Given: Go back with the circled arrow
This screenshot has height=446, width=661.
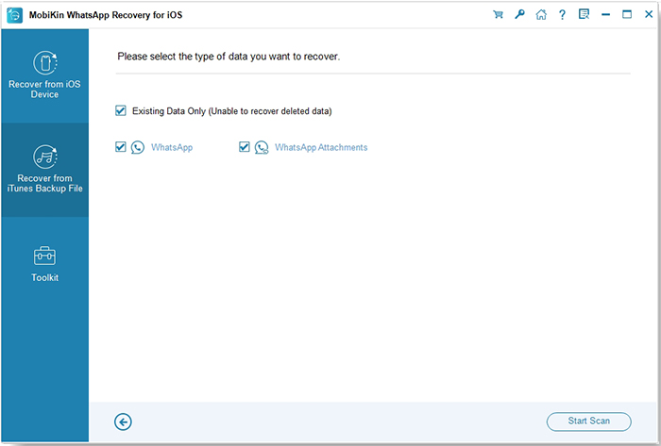Looking at the screenshot, I should (x=123, y=421).
